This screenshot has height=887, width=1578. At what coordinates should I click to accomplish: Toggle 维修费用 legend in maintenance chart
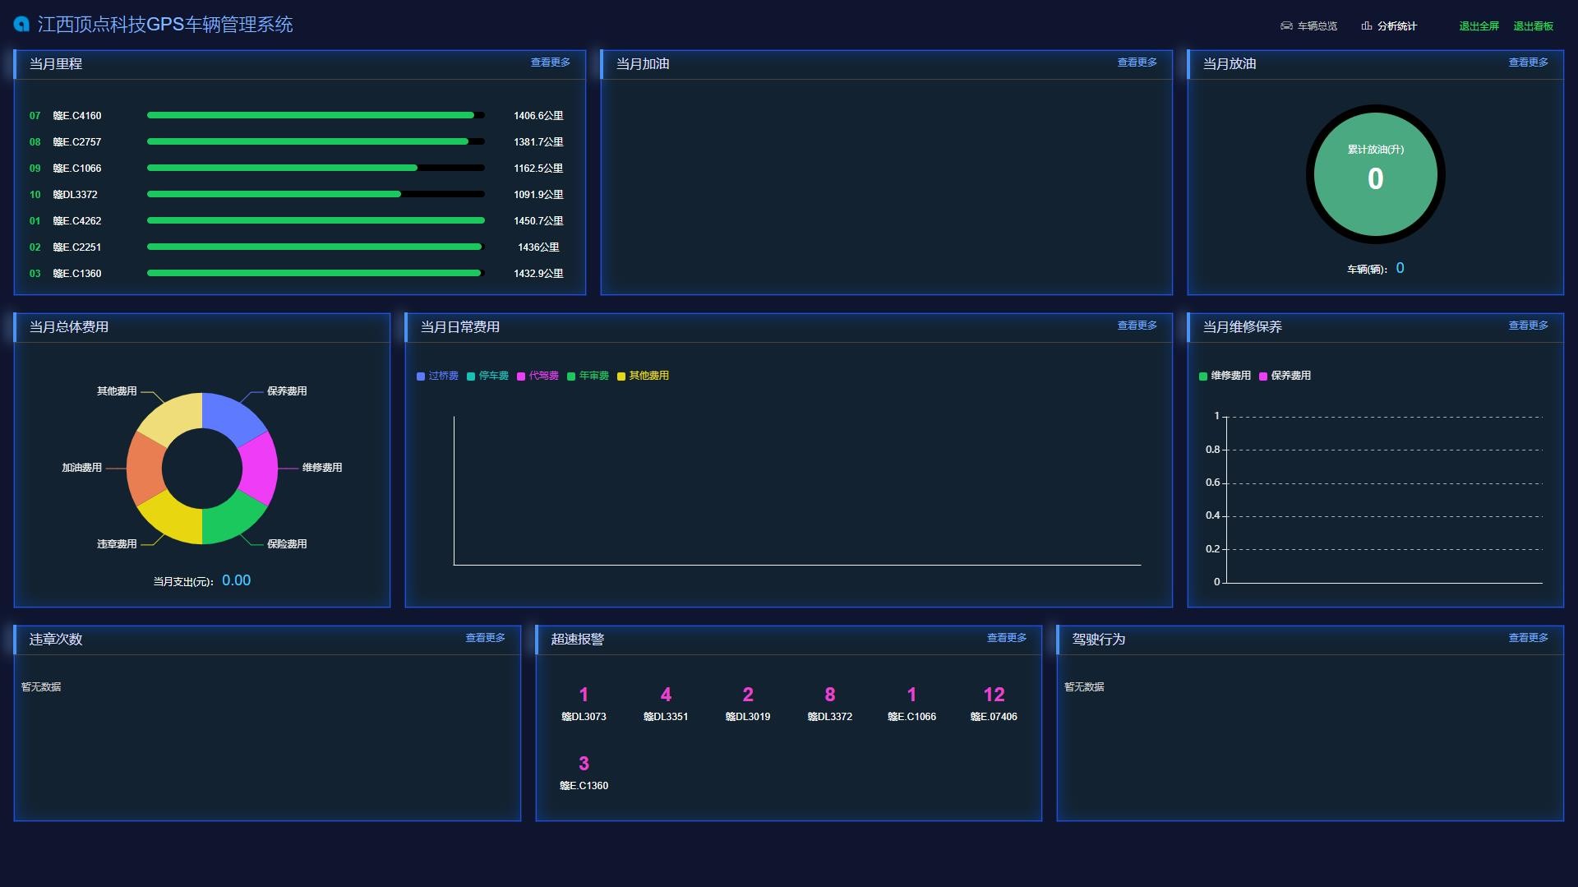1225,376
